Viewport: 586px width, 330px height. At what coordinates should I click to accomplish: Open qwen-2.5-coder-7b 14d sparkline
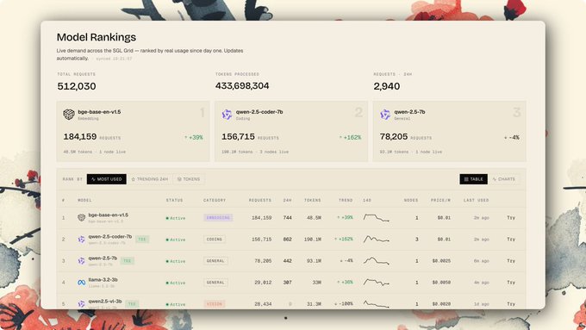click(377, 240)
